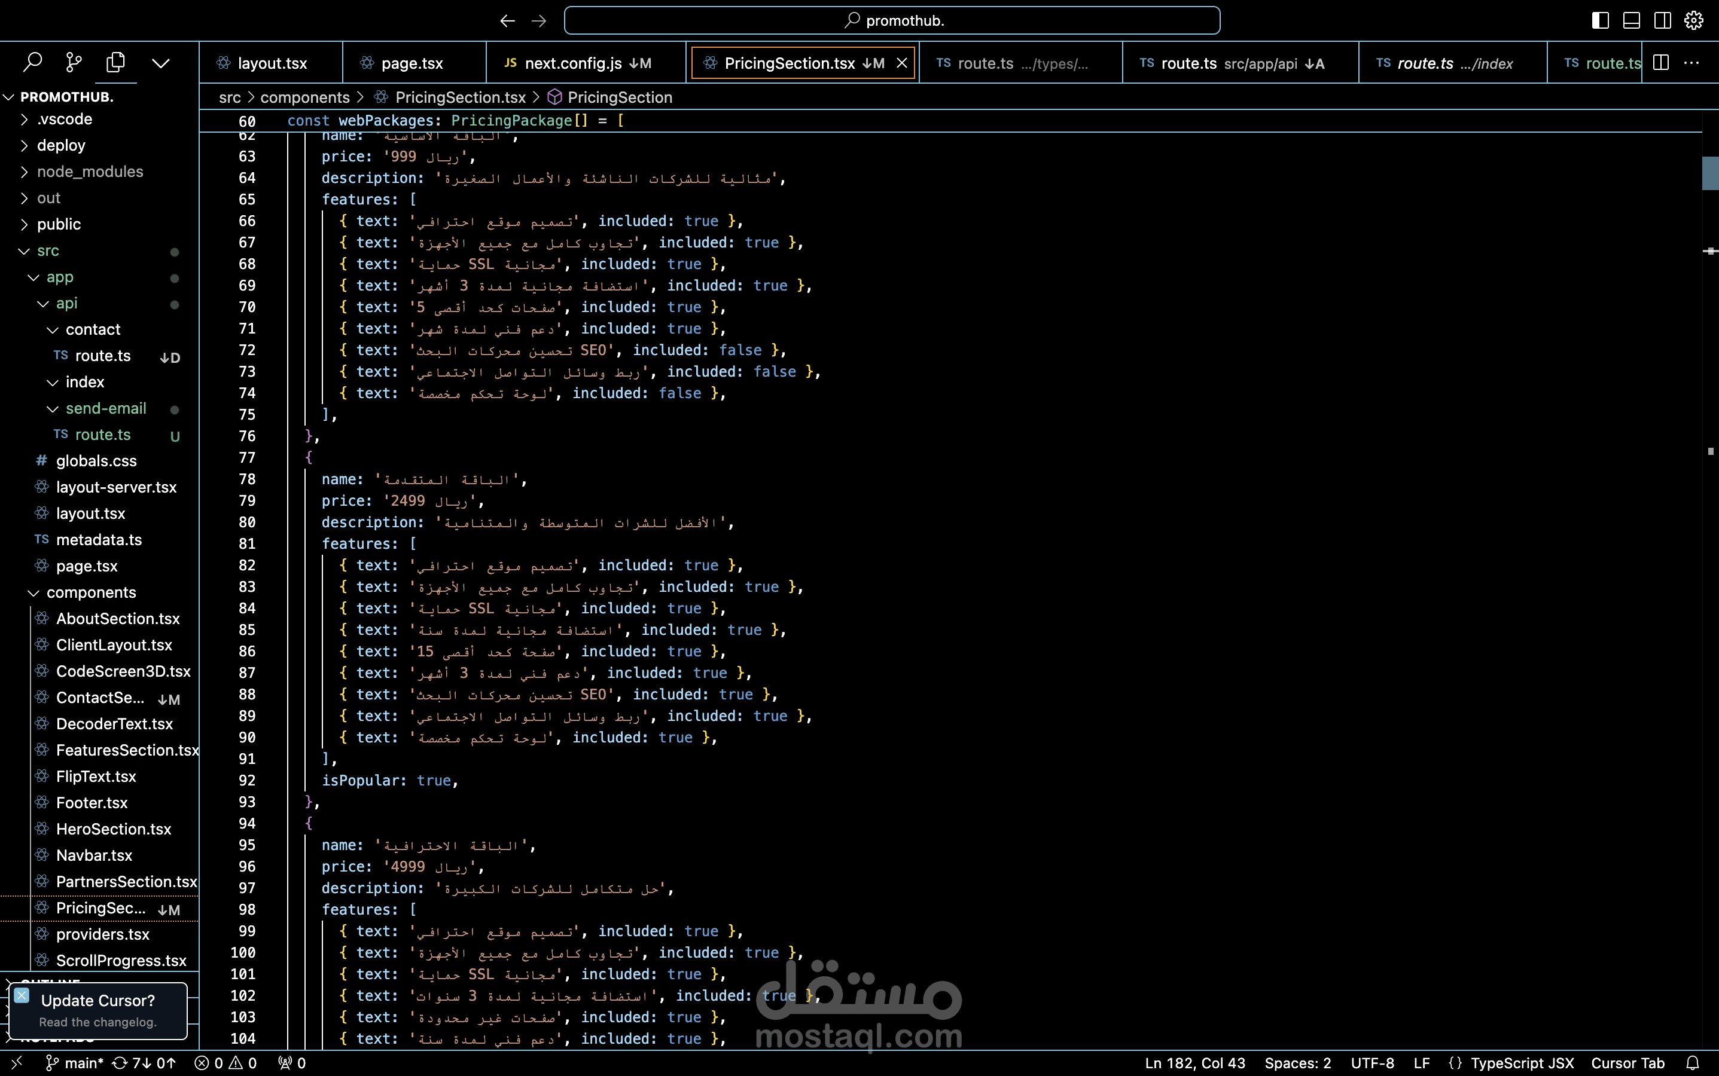1719x1076 pixels.
Task: Open ScrollProgress.tsx file
Action: tap(121, 961)
